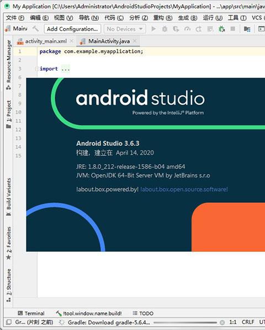Click the package com.example.myapplication code line
This screenshot has width=265, height=330.
91,51
